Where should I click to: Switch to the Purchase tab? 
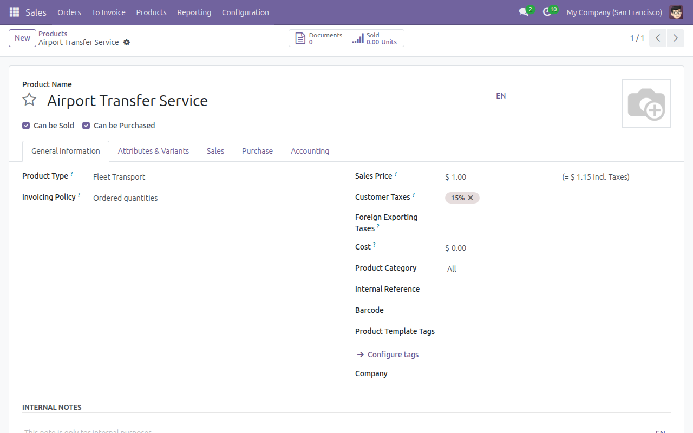(x=257, y=151)
